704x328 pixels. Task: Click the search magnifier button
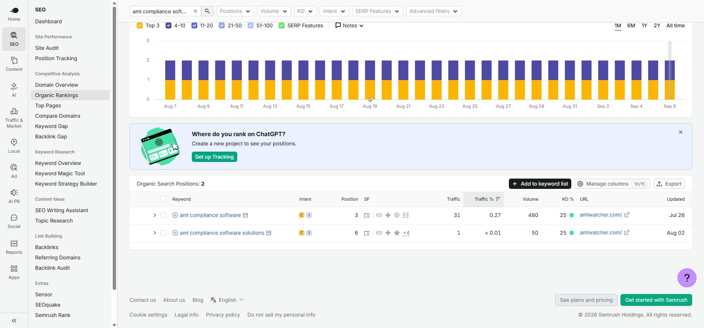(207, 11)
